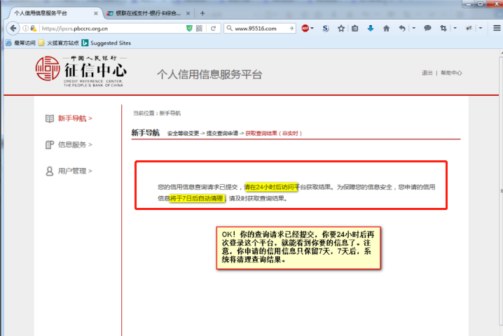503x336 pixels.
Task: Select 信息服务 in the left sidebar
Action: pos(75,145)
